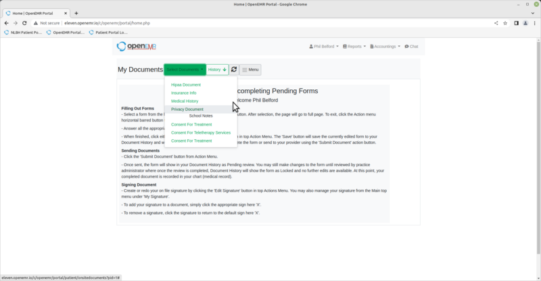Select Medical History document
This screenshot has width=541, height=281.
pos(185,101)
